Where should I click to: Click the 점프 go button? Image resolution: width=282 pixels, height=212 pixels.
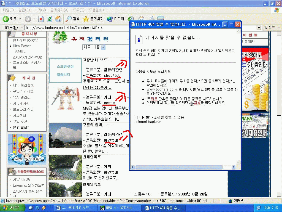(270, 28)
